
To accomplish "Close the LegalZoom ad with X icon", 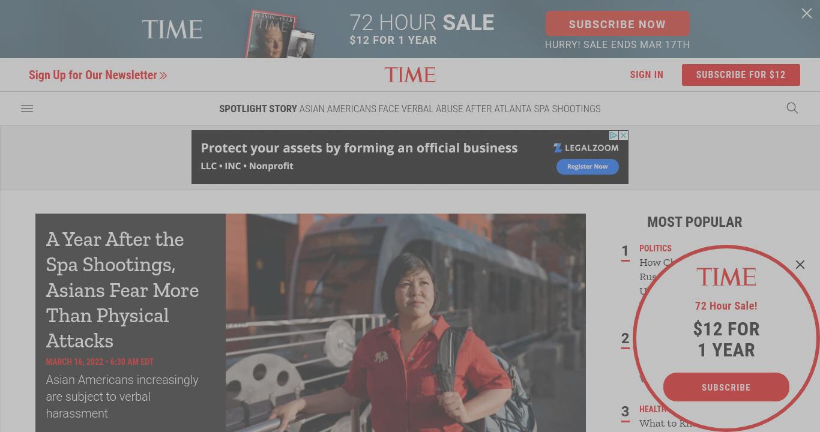I will point(624,136).
